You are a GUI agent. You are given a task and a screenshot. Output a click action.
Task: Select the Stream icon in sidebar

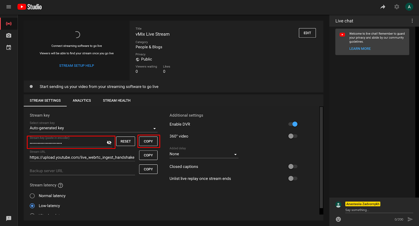click(9, 24)
